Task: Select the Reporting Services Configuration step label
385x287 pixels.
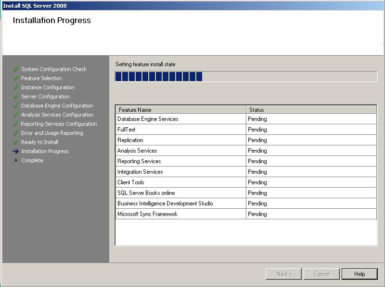Action: click(59, 124)
